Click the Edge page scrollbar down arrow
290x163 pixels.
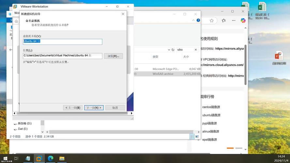tap(245, 149)
